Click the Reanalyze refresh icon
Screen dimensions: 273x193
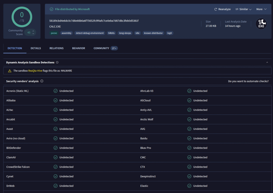216,9
